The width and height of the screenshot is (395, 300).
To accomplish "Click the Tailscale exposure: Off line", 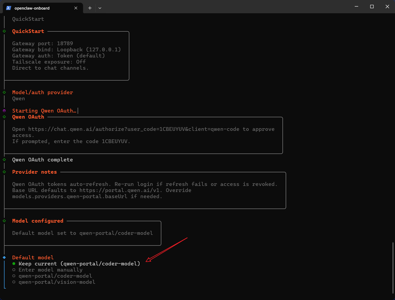I will coord(49,62).
